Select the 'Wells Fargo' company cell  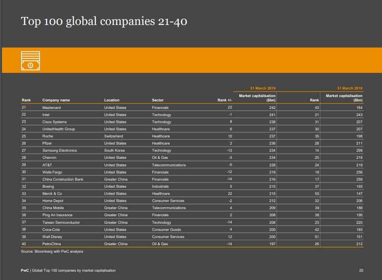52,172
